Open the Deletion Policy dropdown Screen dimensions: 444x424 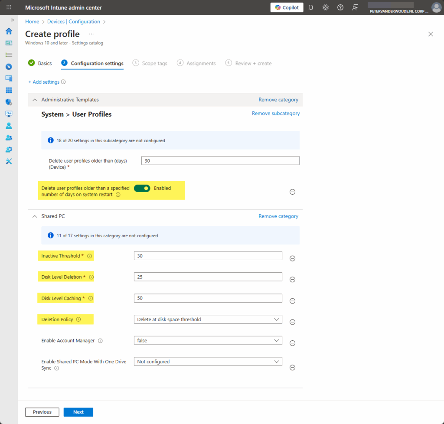click(208, 320)
